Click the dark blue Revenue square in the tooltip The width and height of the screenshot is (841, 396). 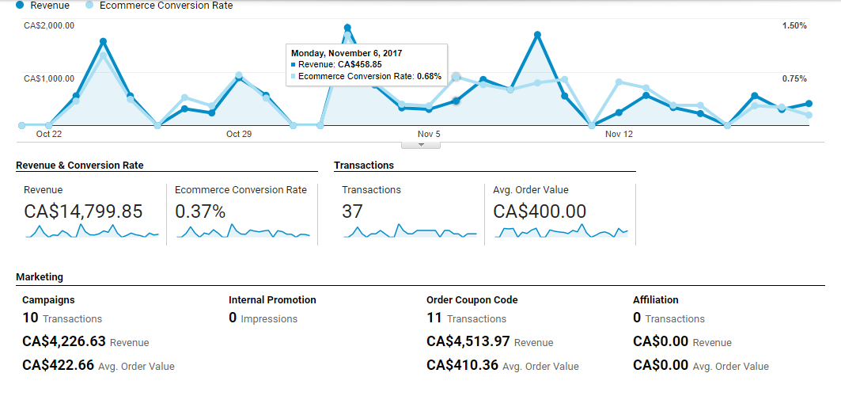(294, 65)
